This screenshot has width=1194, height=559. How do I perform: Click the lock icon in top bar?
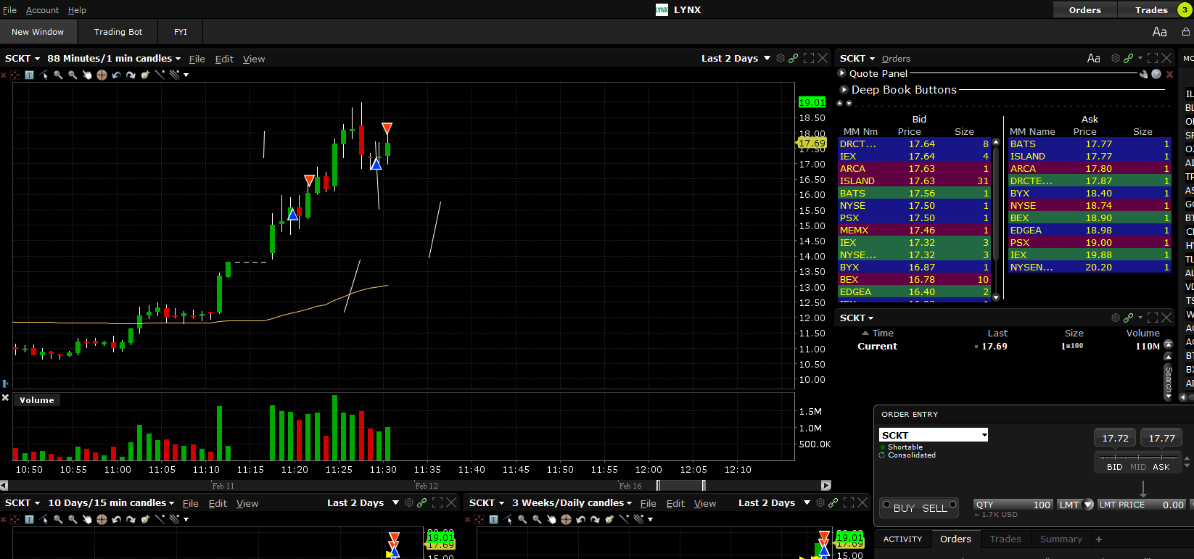point(1186,32)
